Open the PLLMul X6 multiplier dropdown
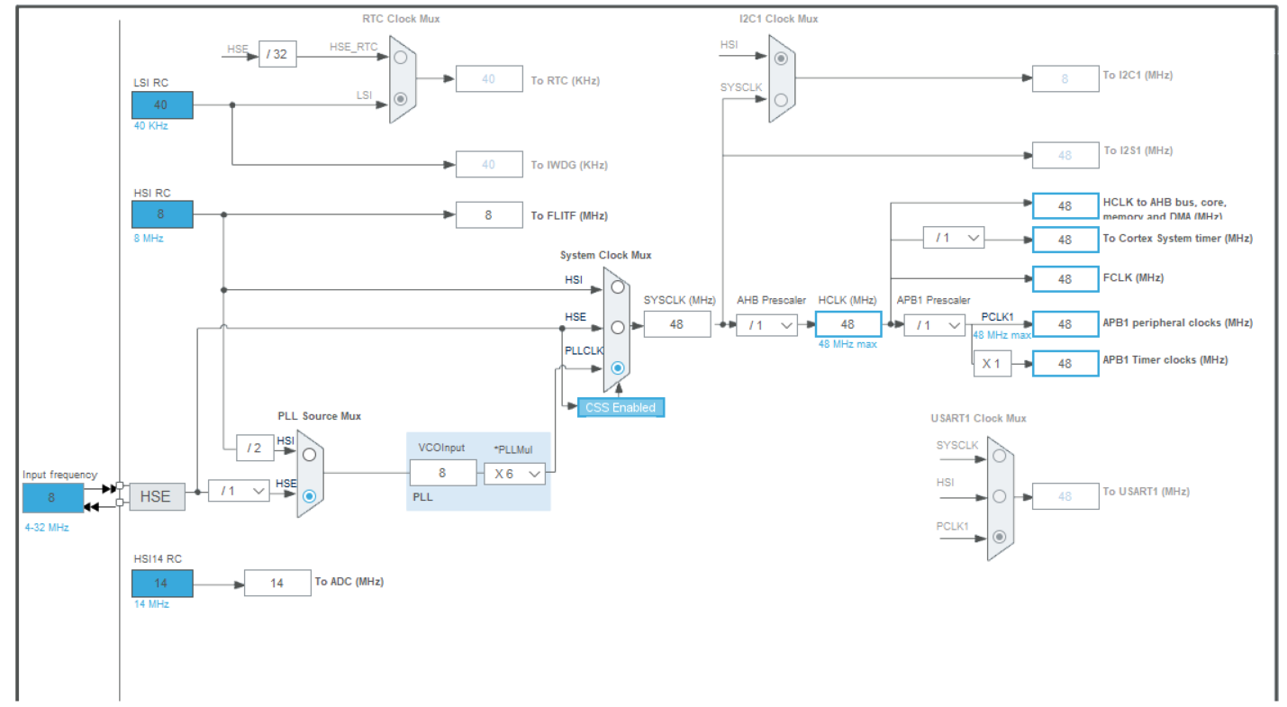This screenshot has width=1287, height=707. 515,473
